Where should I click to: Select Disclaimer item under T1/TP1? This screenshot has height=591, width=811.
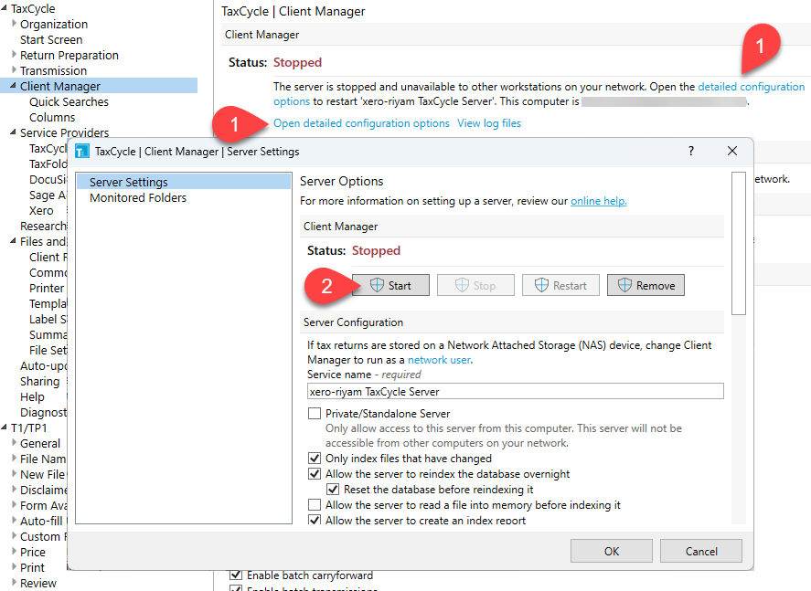tap(44, 490)
